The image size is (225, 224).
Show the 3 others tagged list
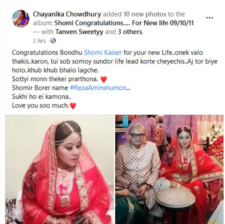(x=130, y=32)
